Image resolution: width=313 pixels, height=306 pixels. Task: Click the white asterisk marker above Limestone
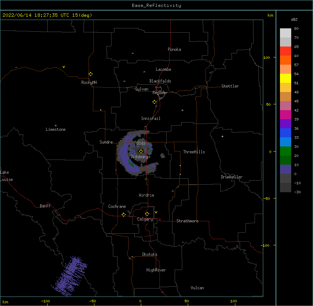[56, 126]
